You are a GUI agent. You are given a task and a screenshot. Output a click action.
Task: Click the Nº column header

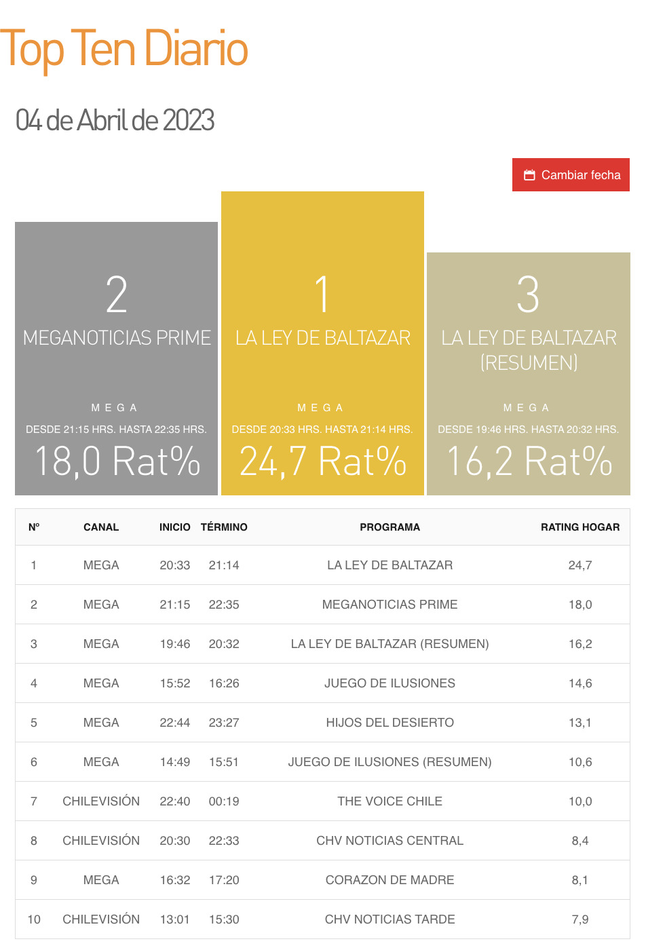(34, 527)
